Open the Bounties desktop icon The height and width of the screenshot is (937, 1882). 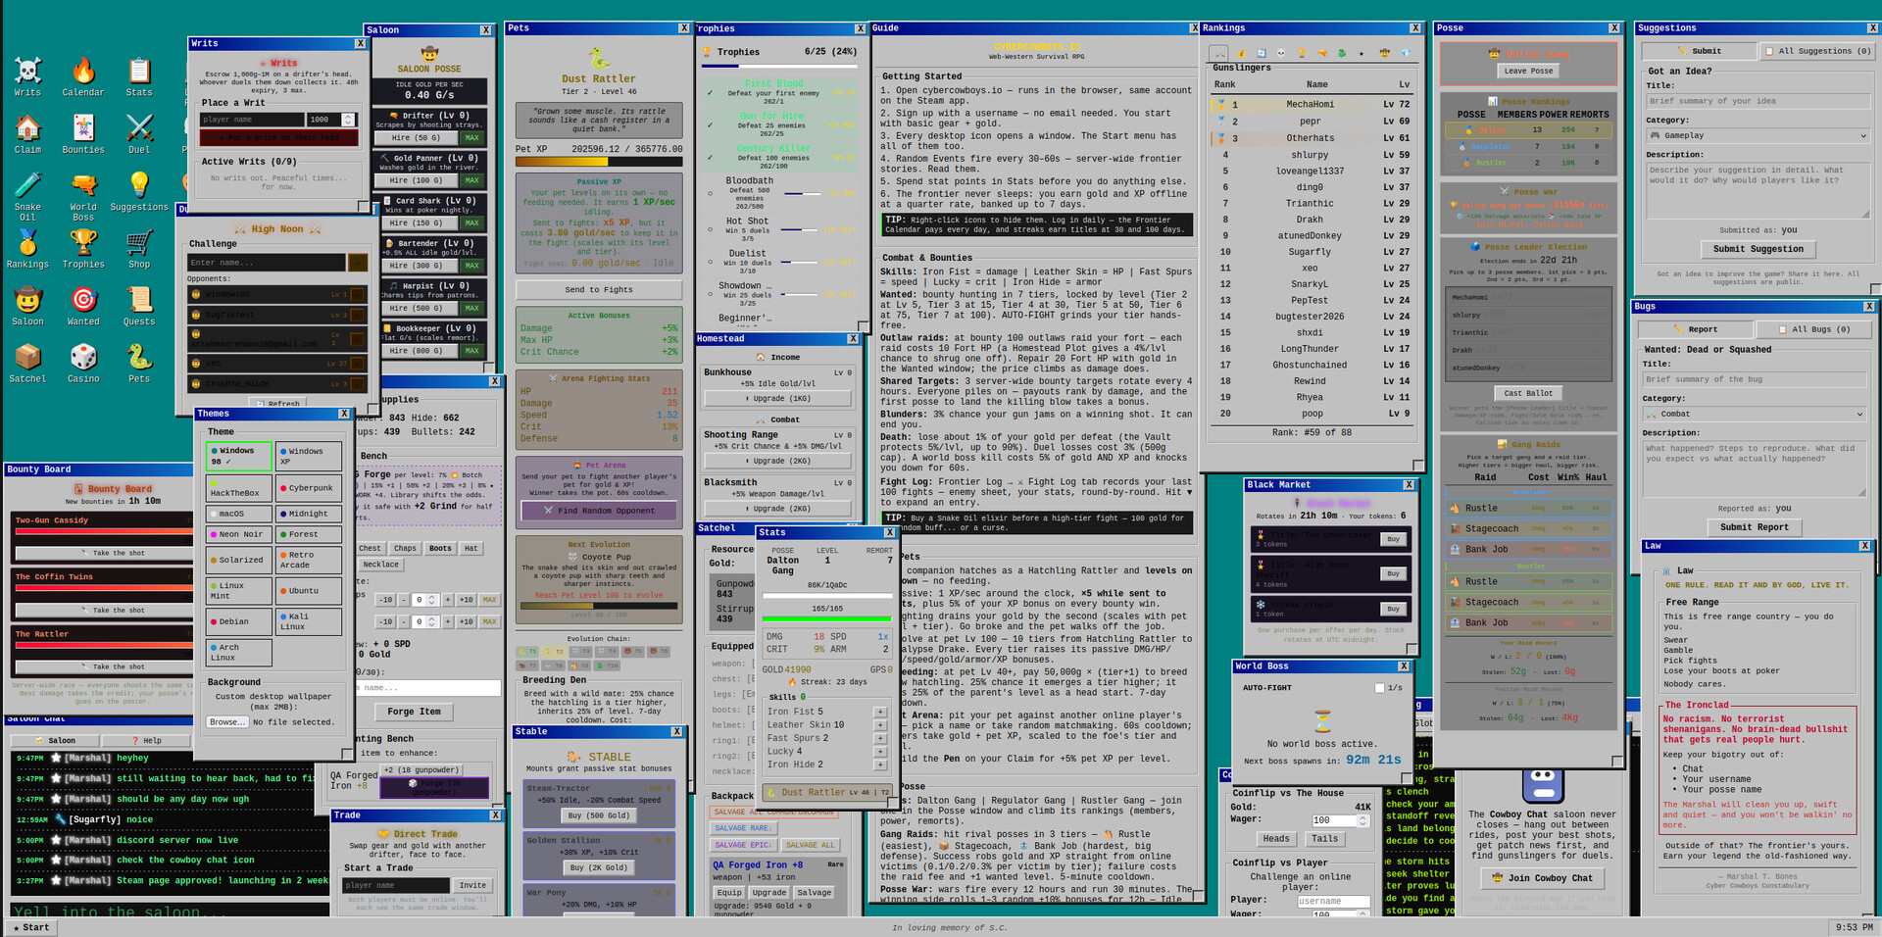83,133
